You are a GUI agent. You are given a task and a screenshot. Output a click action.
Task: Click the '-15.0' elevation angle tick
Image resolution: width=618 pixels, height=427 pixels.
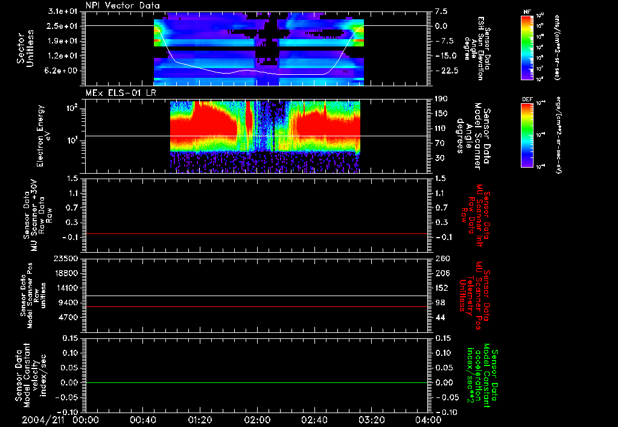click(x=447, y=55)
